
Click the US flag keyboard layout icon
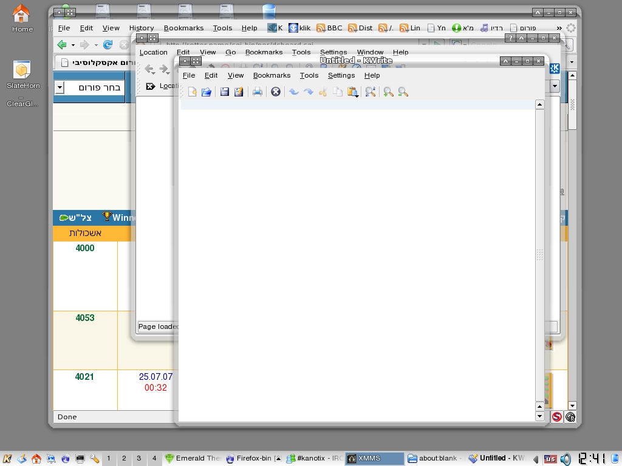[550, 459]
